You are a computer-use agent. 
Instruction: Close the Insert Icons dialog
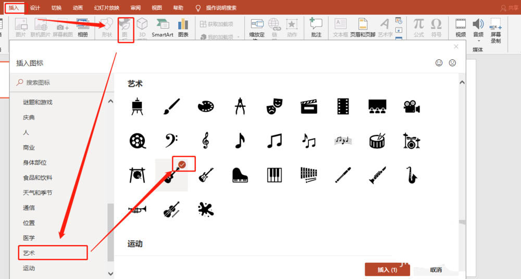click(456, 46)
